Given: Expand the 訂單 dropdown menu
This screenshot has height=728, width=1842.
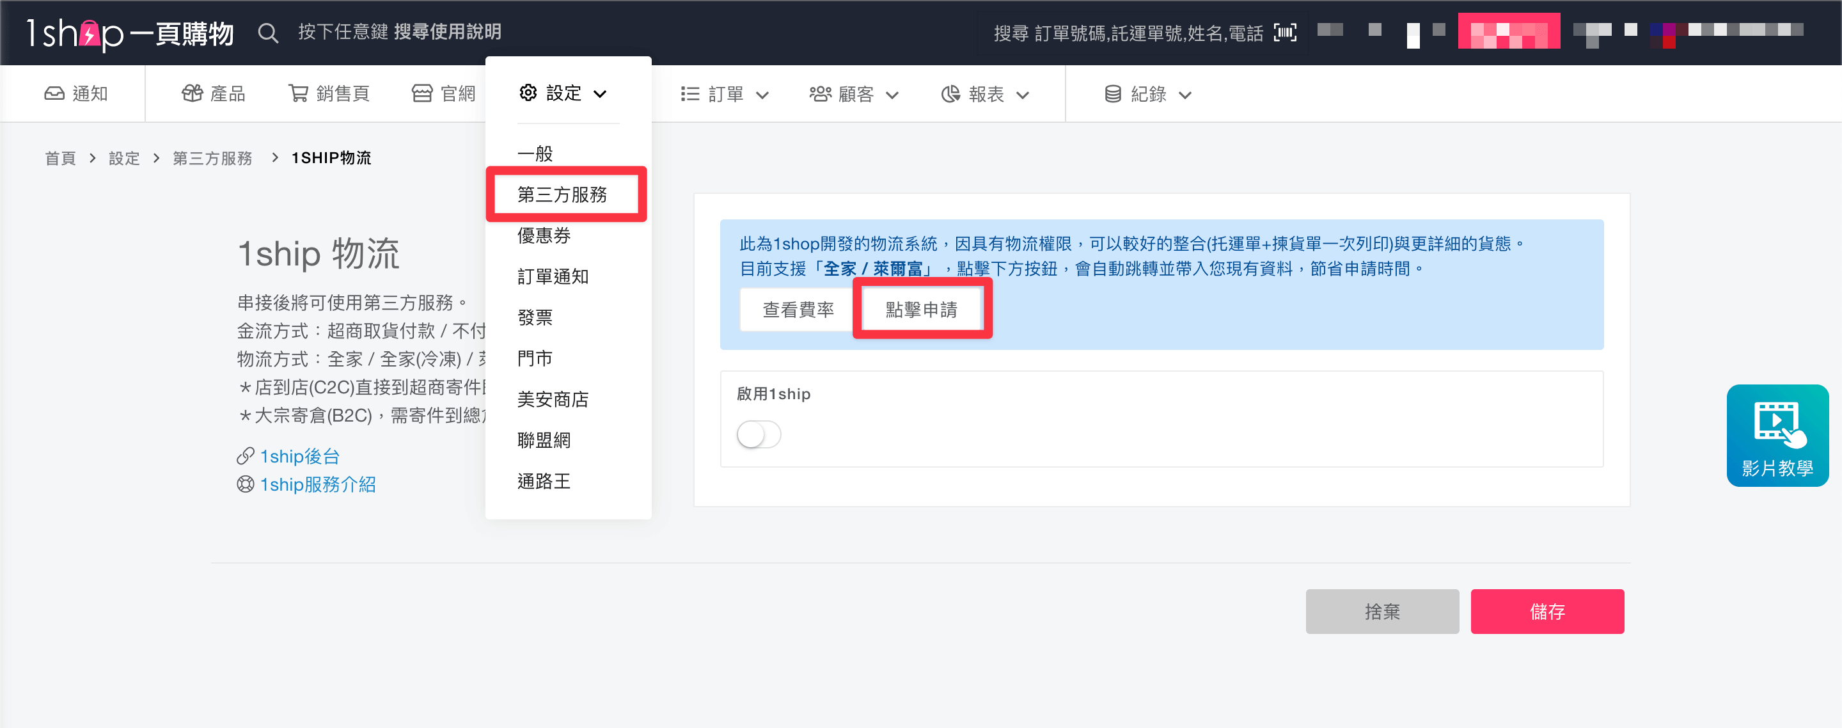Looking at the screenshot, I should (725, 95).
